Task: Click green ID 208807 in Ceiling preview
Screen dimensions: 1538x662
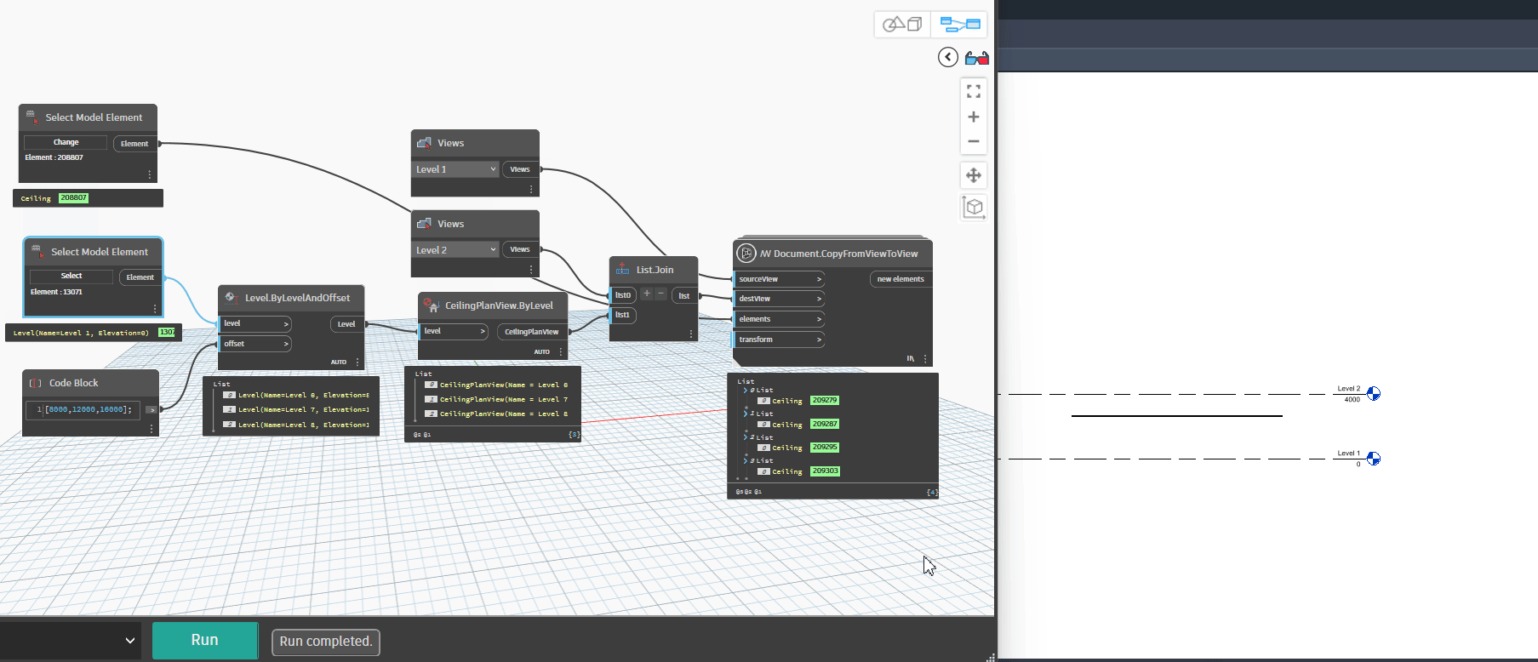Action: point(73,197)
